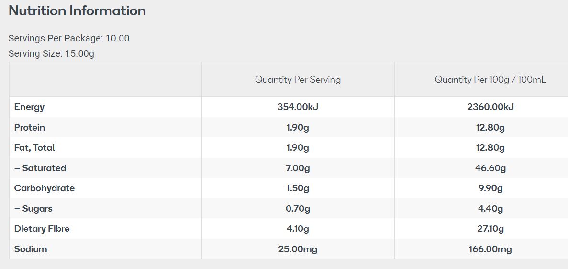This screenshot has height=269, width=568.
Task: Click the Saturated fat row label
Action: click(x=40, y=168)
